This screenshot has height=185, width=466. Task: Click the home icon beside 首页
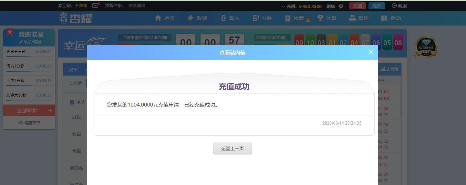158,18
